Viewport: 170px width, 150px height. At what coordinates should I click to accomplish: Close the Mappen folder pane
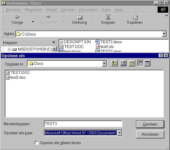click(x=54, y=42)
